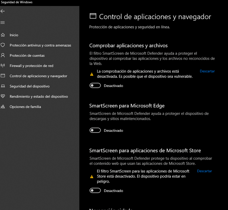Click Descartar for the Microsoft Store warning
Screen dimensions: 228x210
pos(205,171)
